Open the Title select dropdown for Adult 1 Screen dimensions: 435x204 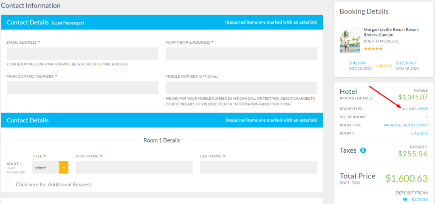click(x=50, y=168)
